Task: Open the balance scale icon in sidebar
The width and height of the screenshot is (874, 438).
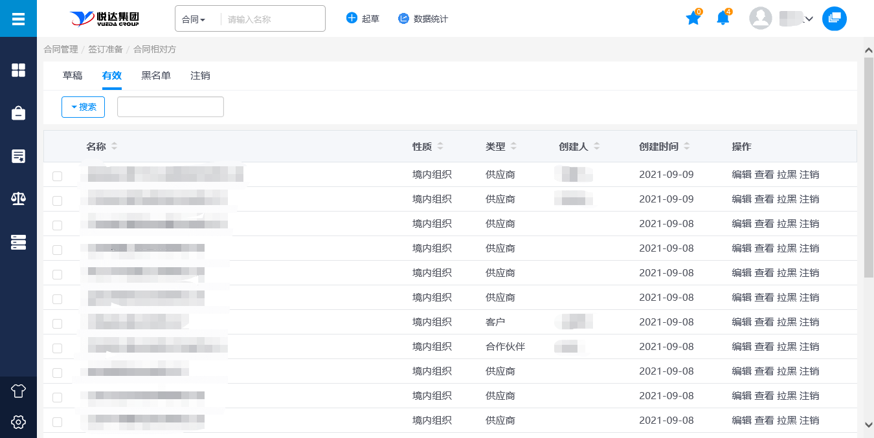Action: [18, 199]
